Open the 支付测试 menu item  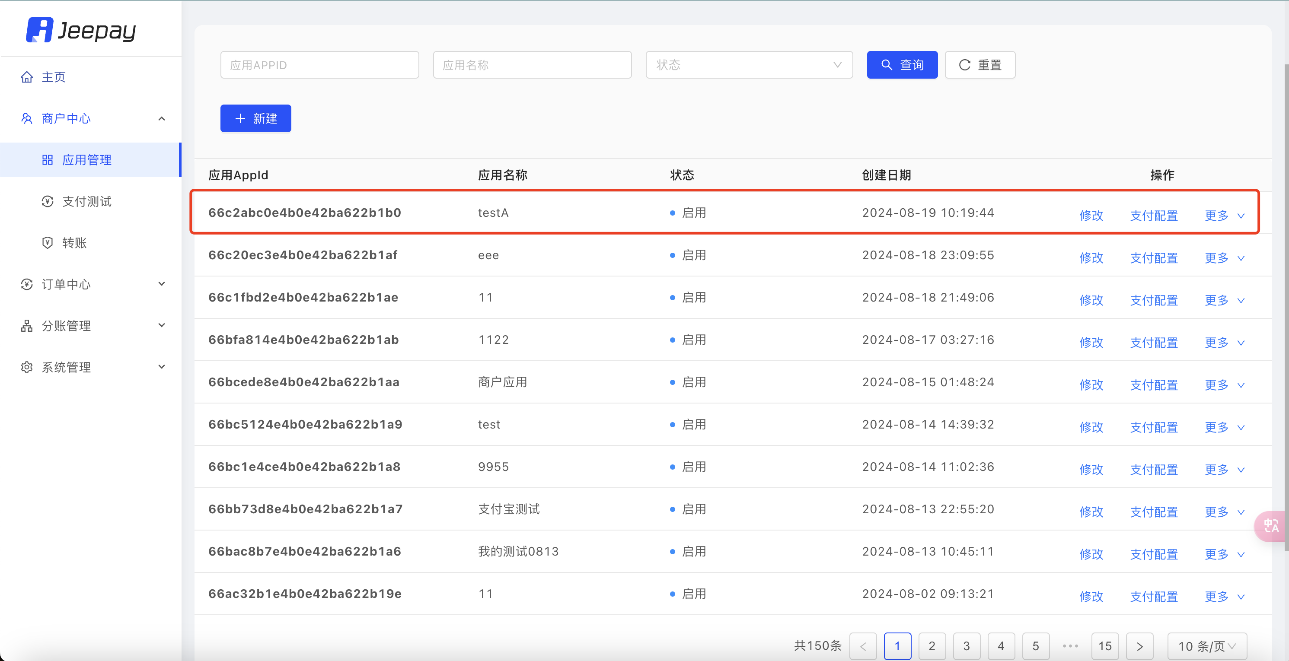pyautogui.click(x=86, y=201)
